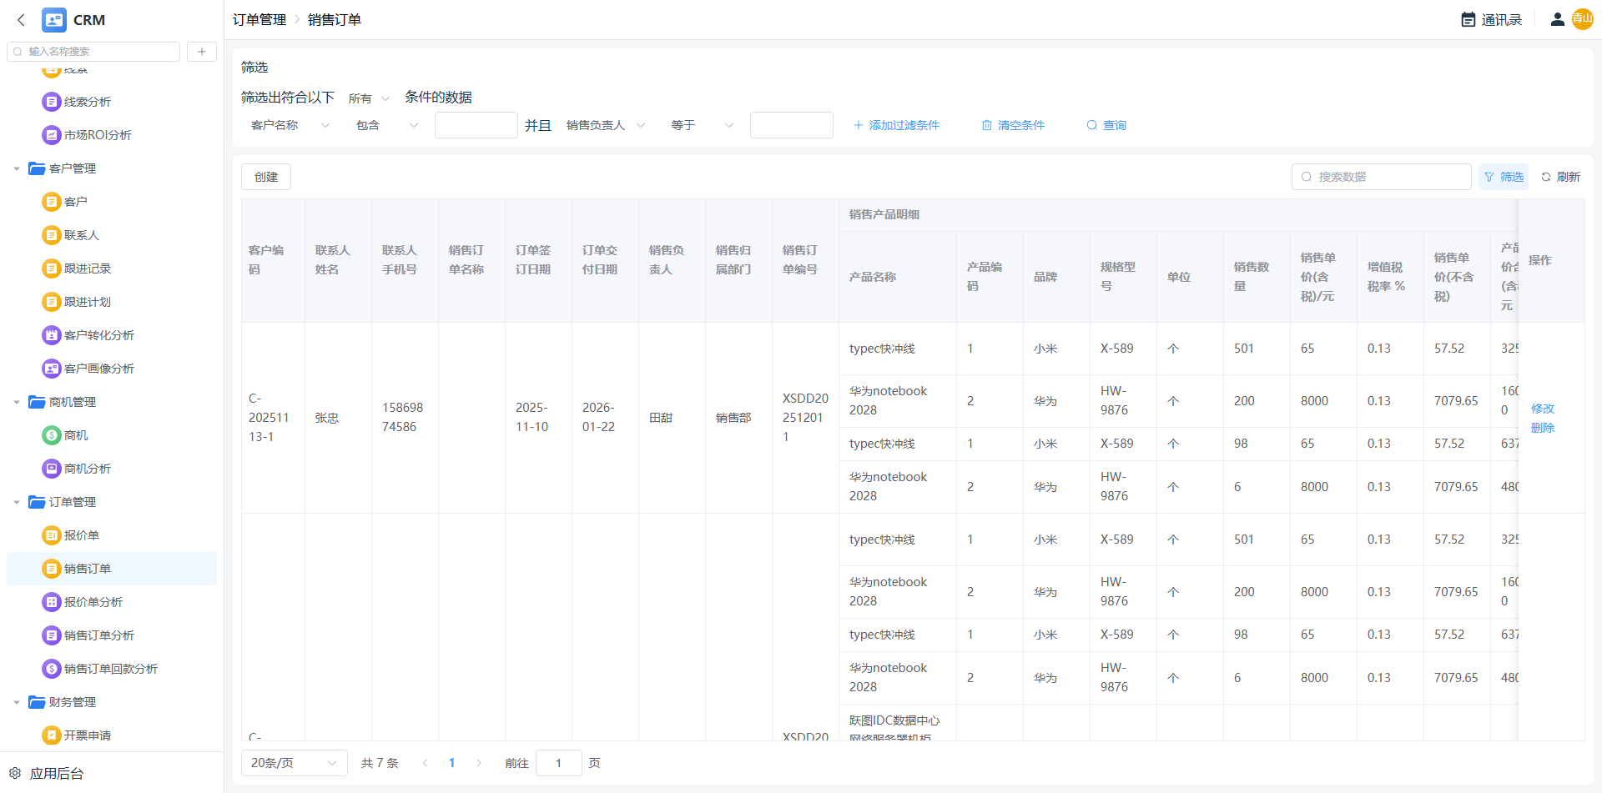Open the 客户名称 filter field dropdown
The height and width of the screenshot is (793, 1602).
290,125
